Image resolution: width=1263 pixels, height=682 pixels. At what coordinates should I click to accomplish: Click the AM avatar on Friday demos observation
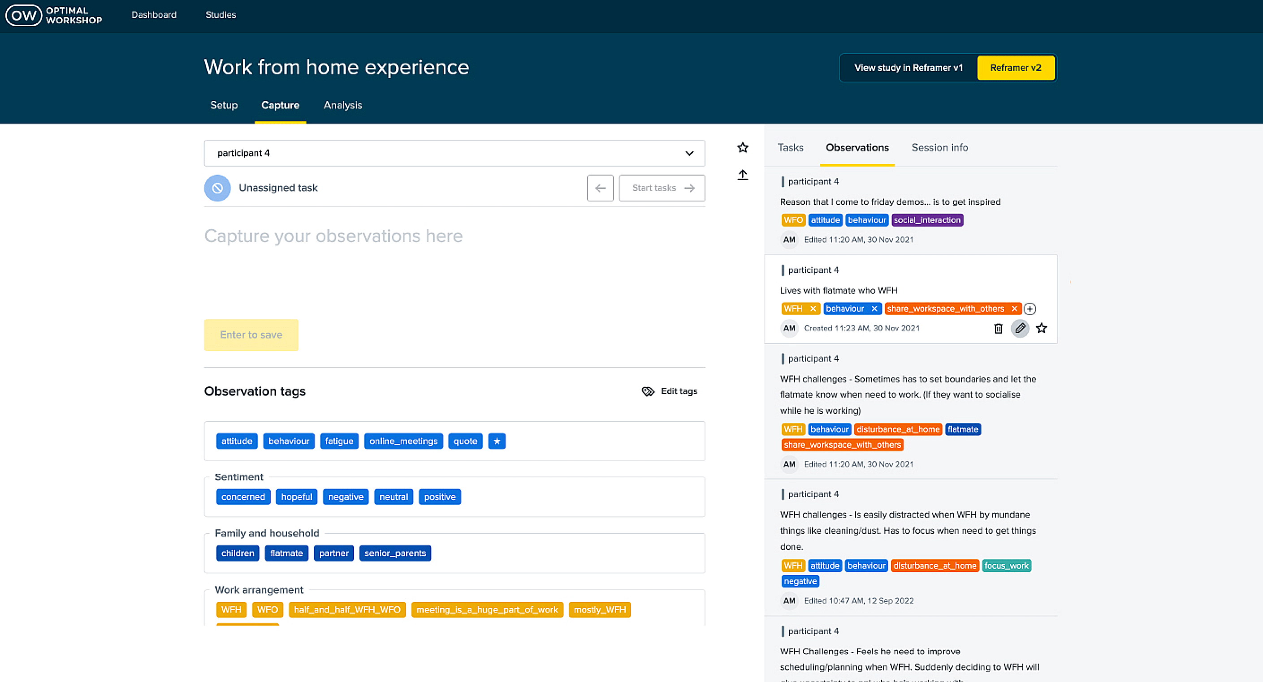click(x=789, y=240)
